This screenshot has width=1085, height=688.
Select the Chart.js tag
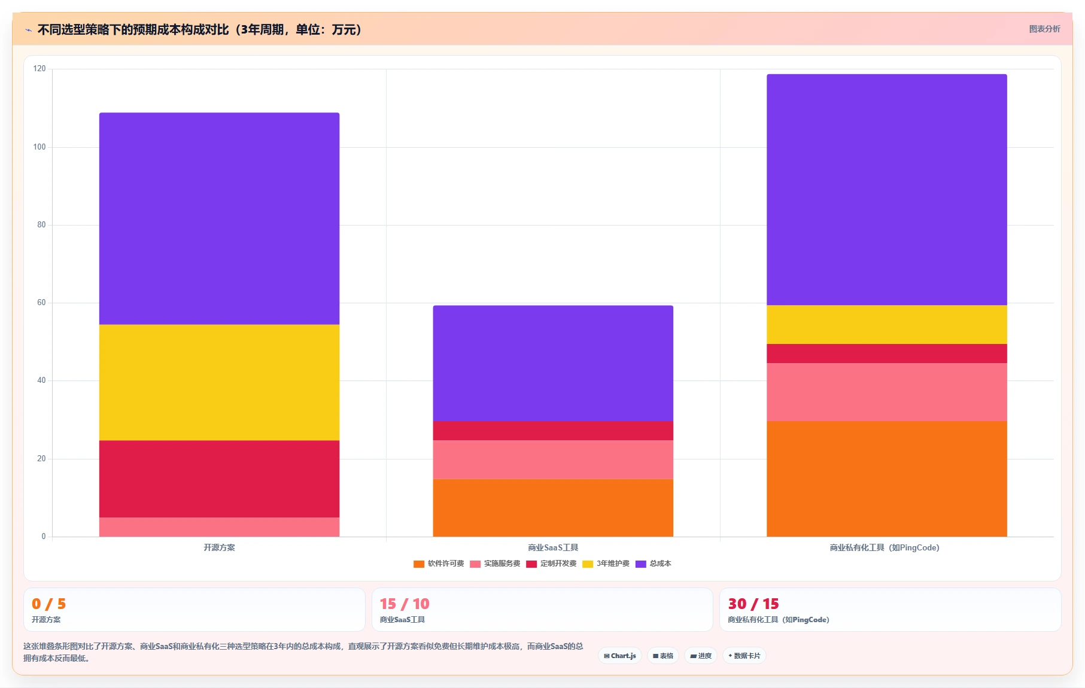tap(620, 656)
